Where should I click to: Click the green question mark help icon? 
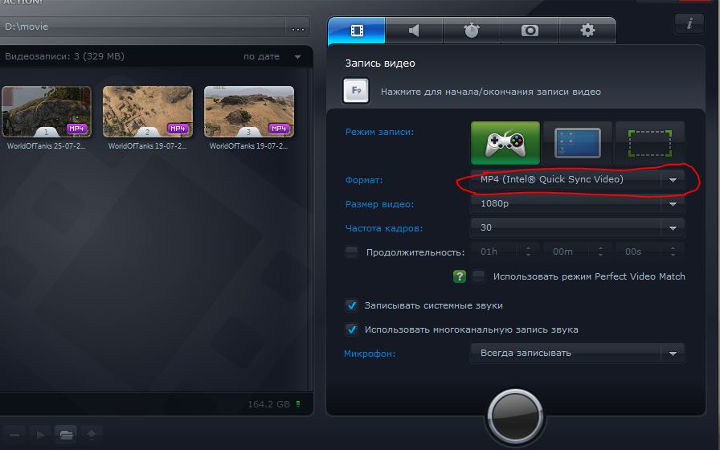[x=460, y=276]
